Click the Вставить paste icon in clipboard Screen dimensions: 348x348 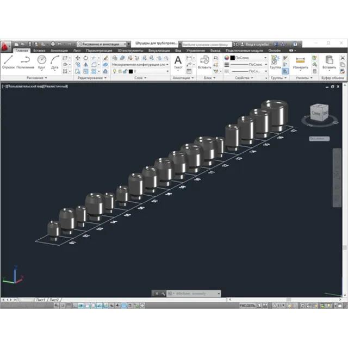point(329,62)
